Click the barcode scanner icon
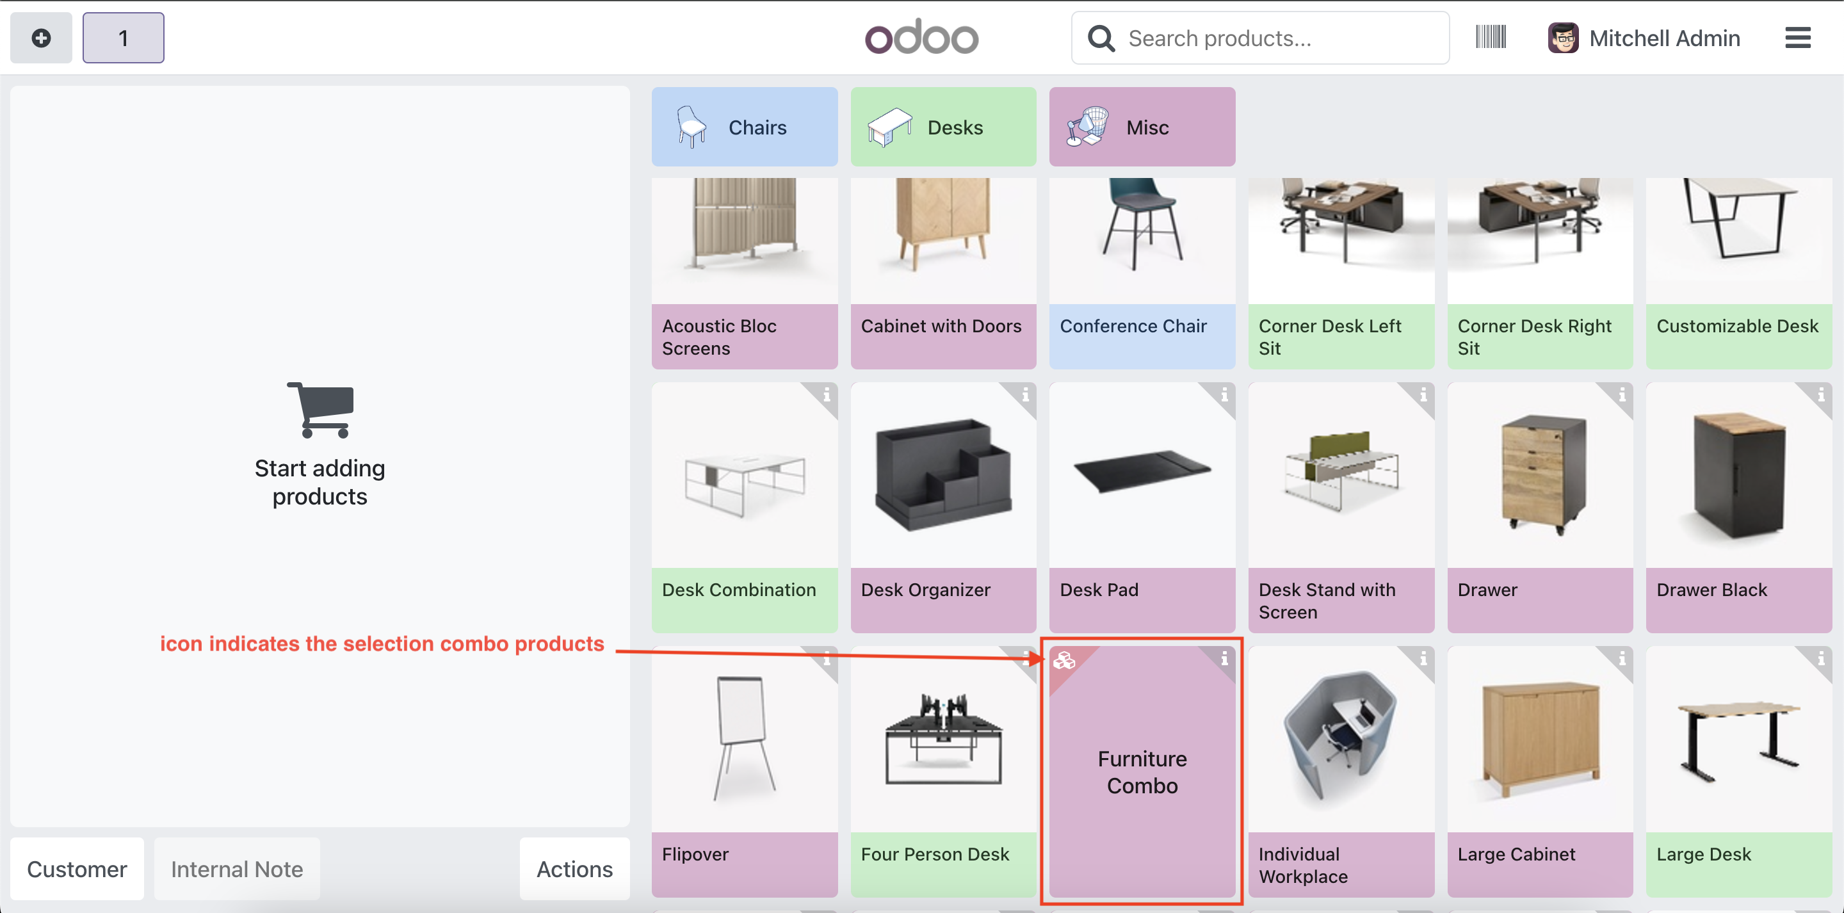Image resolution: width=1844 pixels, height=913 pixels. (1491, 37)
